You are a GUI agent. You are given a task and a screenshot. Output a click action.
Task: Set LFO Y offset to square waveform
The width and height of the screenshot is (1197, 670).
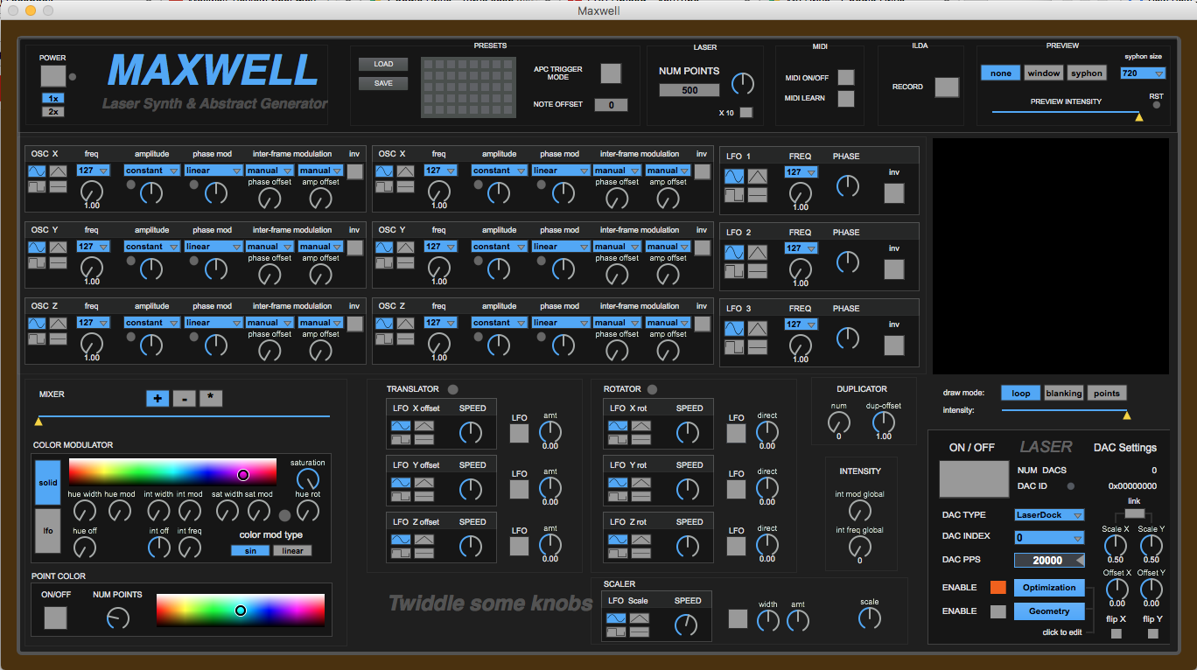click(x=400, y=498)
